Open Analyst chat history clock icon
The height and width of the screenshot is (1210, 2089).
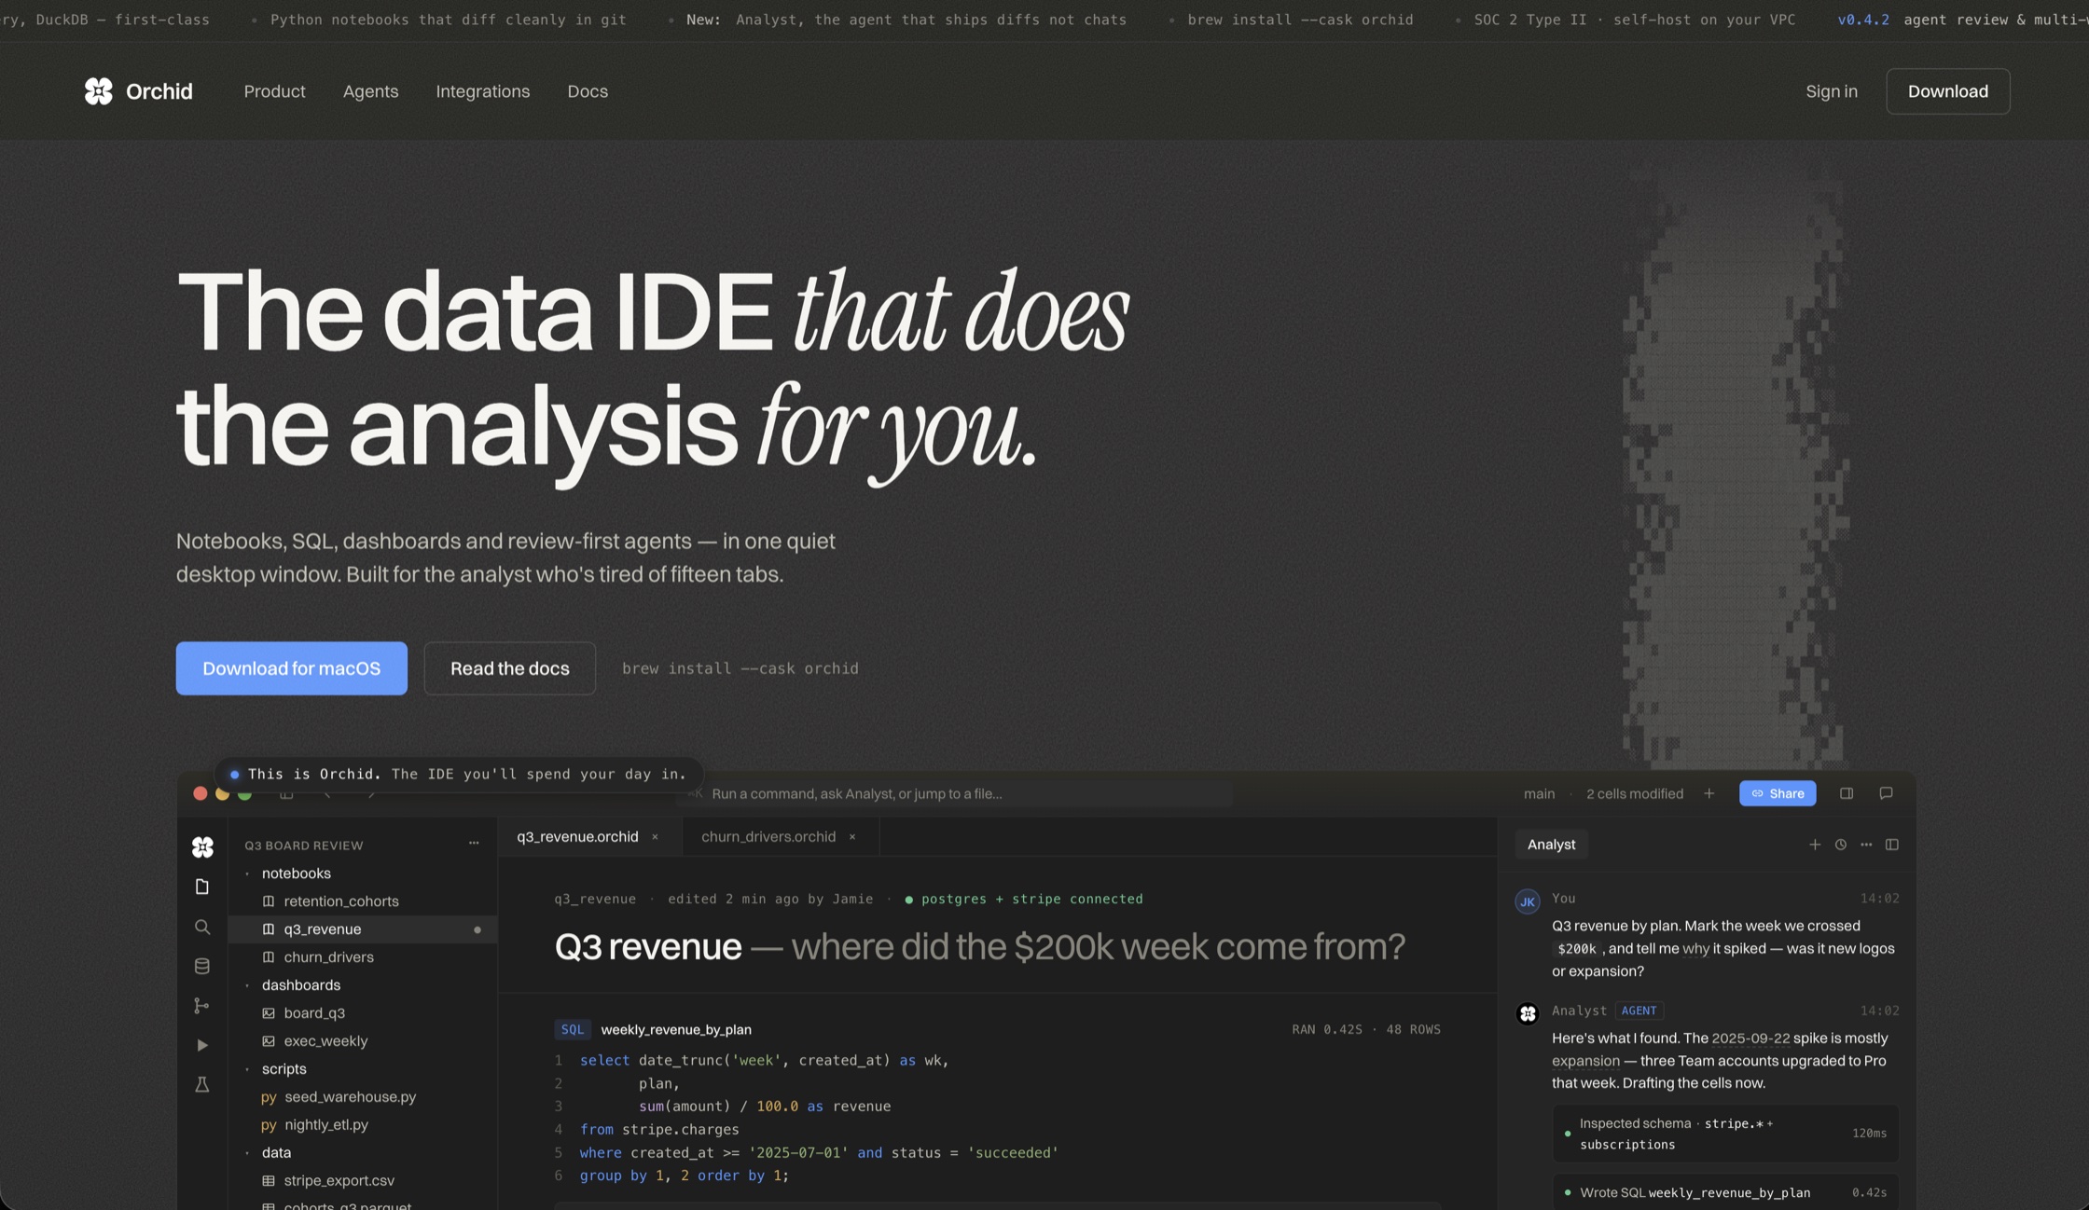pos(1841,845)
